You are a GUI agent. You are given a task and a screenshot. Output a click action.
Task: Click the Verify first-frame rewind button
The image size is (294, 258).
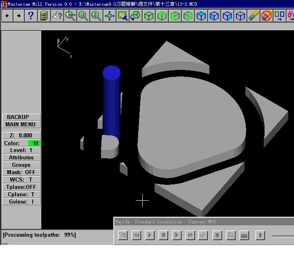pos(136,235)
